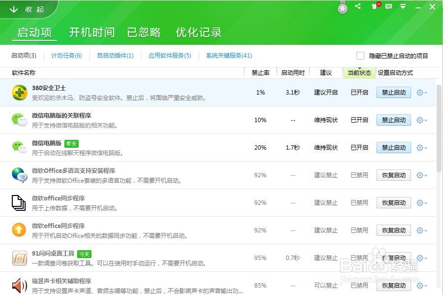This screenshot has width=443, height=295.
Task: Select the 计划任务(6) sub-tab
Action: pos(67,56)
